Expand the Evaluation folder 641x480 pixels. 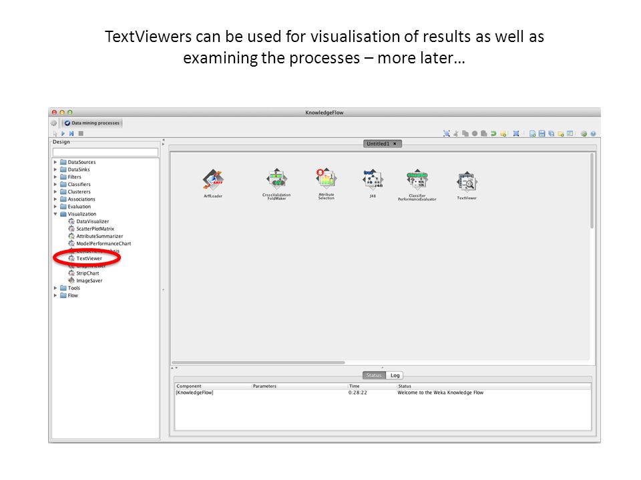point(55,207)
